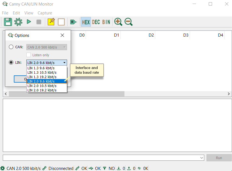Click the D1 column header

pos(116,35)
